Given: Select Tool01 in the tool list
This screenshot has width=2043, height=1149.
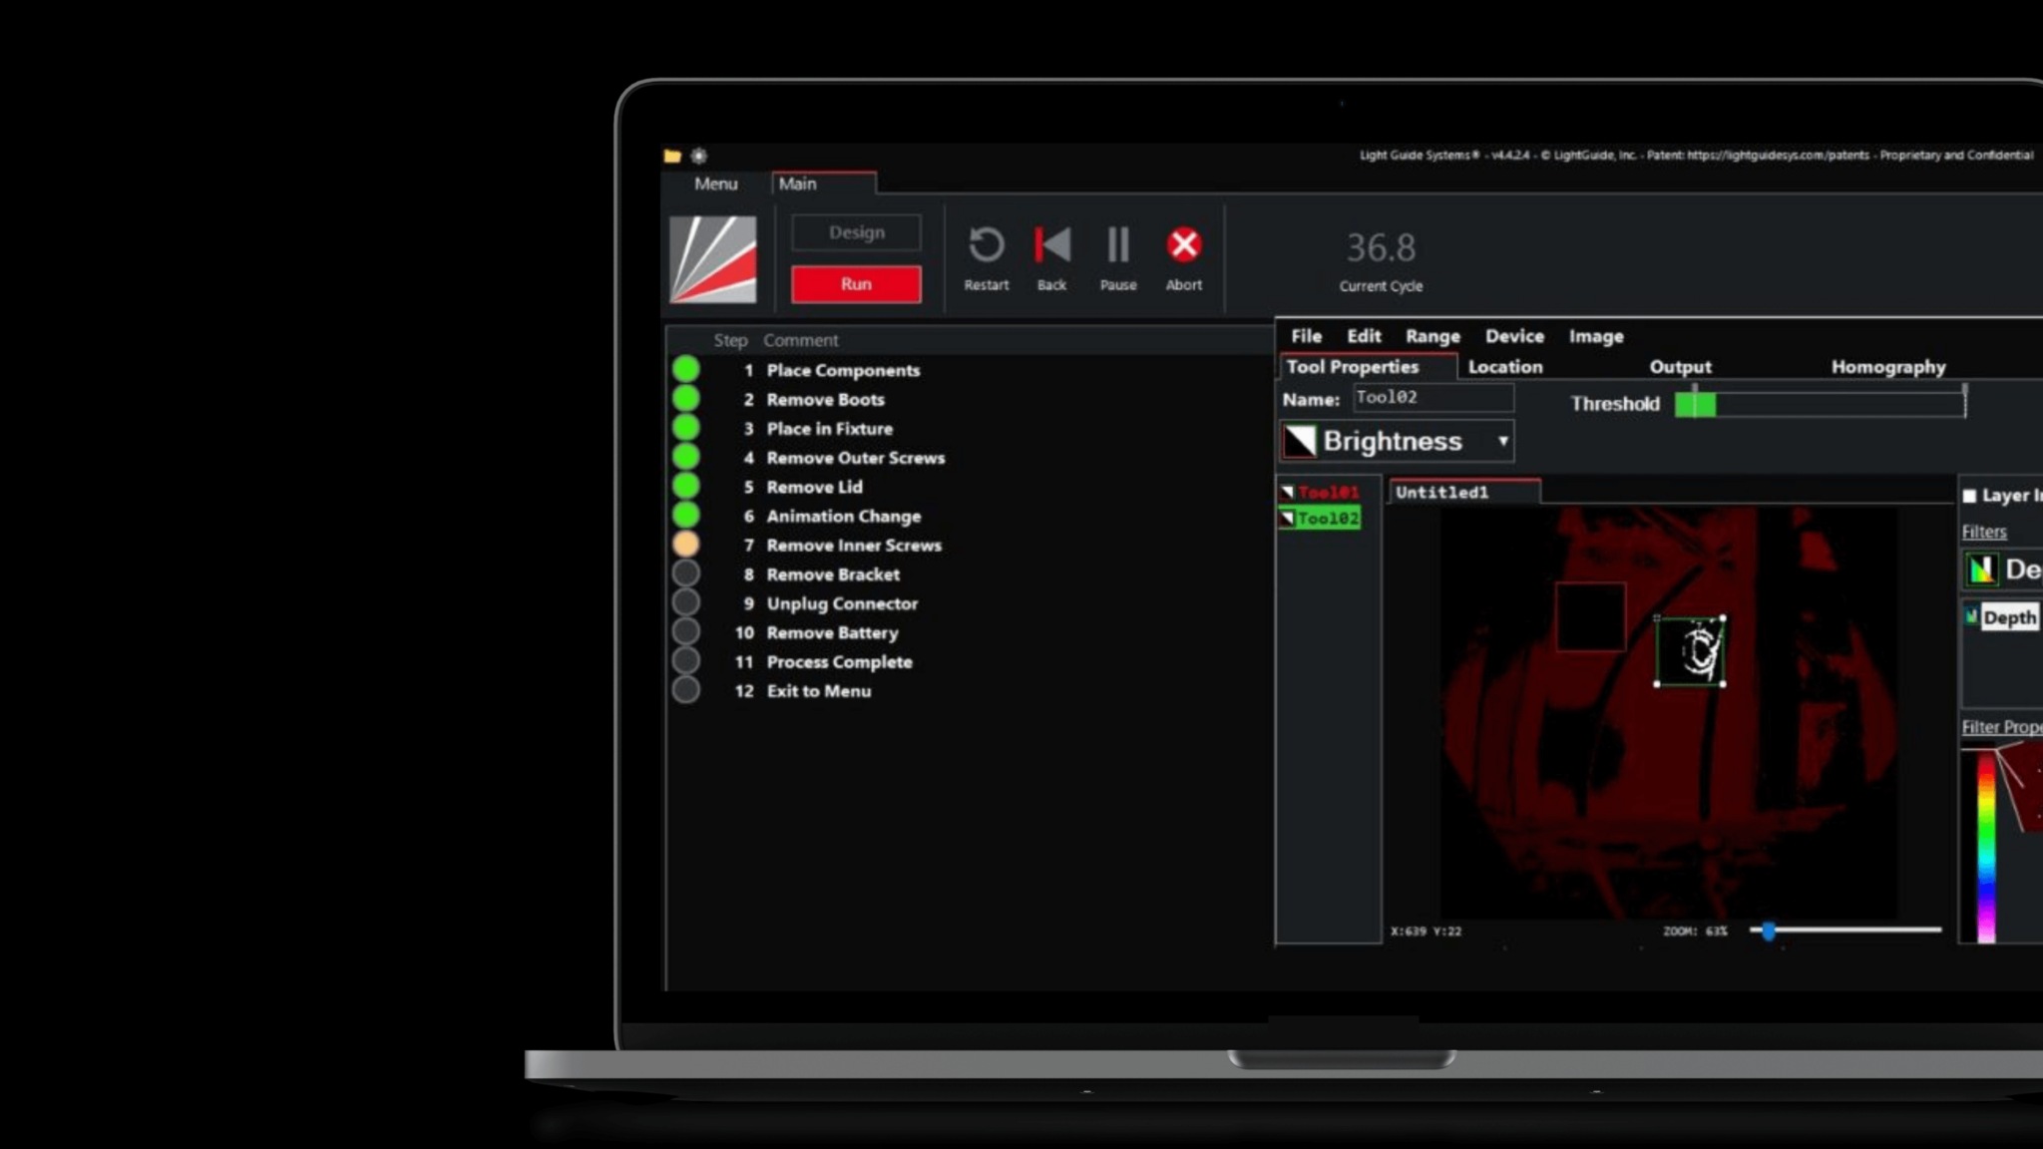Looking at the screenshot, I should (1327, 493).
